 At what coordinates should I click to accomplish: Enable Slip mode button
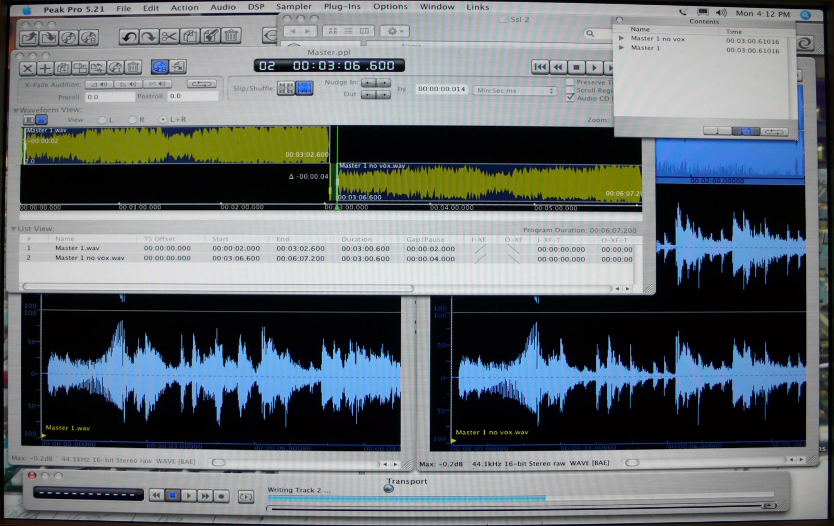pos(286,88)
